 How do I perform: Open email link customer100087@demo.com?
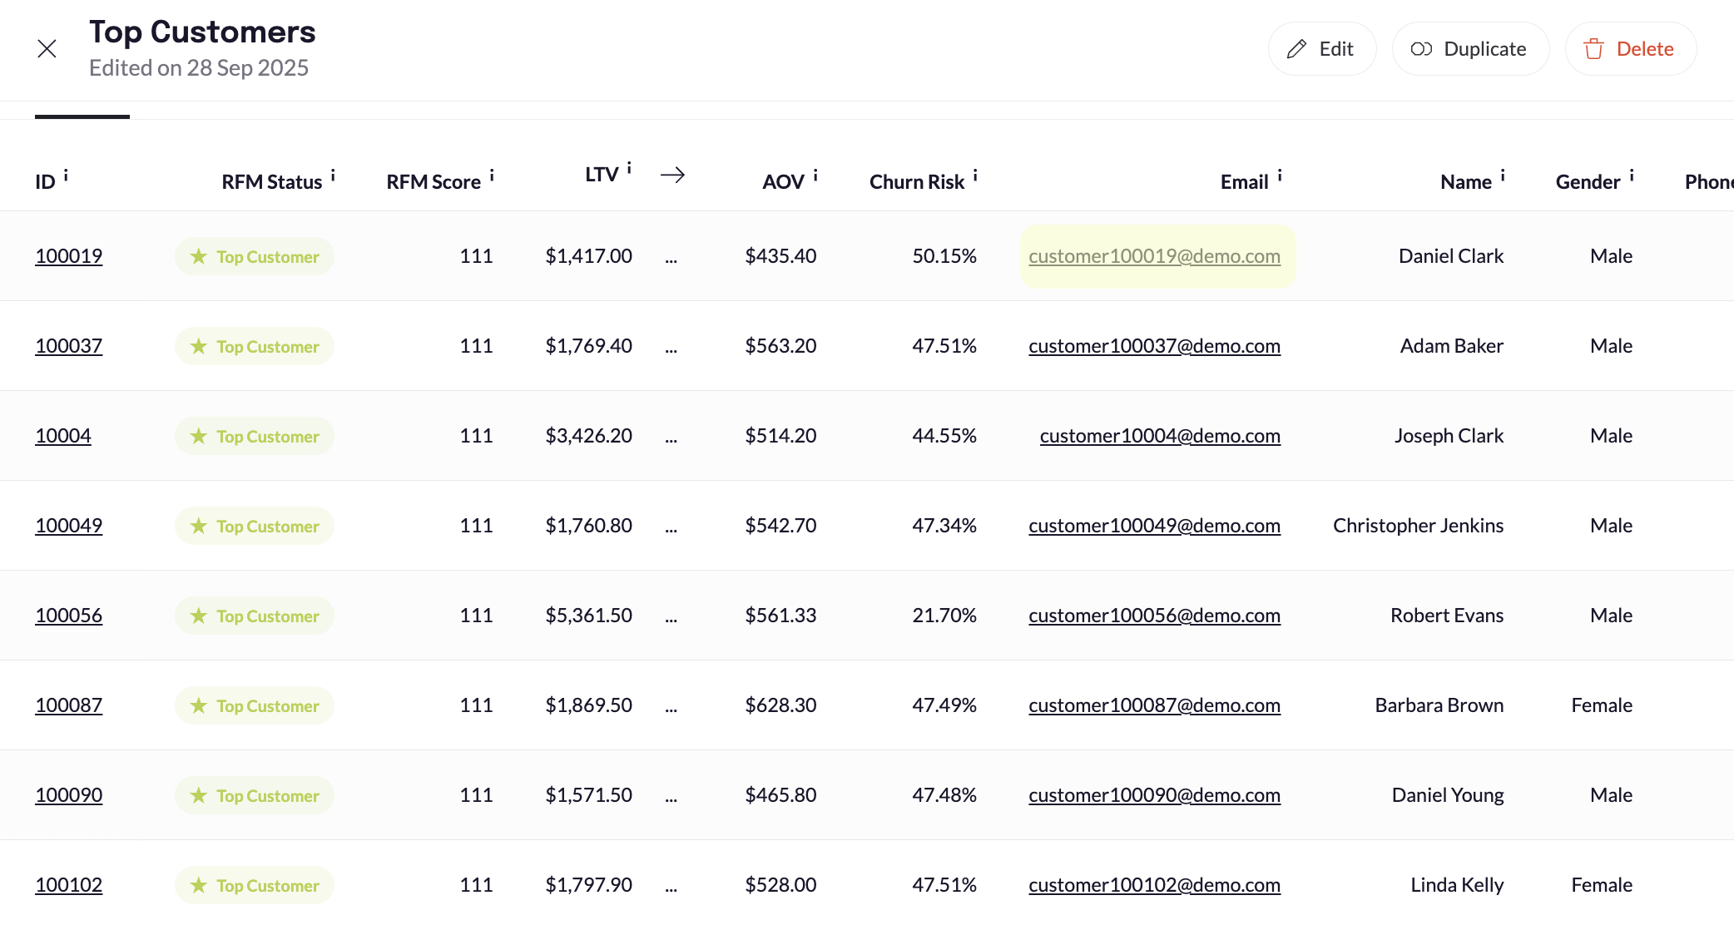pos(1154,705)
